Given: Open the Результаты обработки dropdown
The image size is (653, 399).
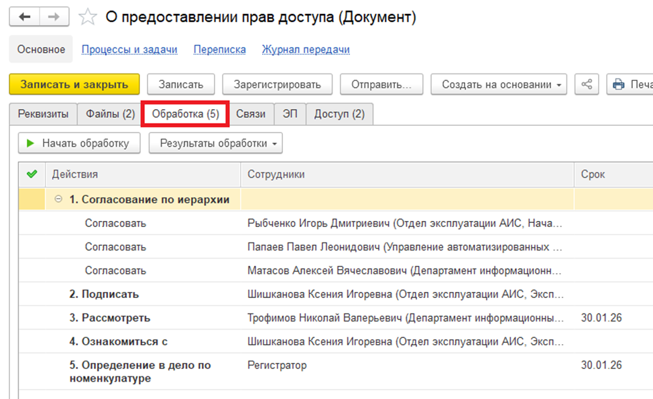Looking at the screenshot, I should (x=215, y=143).
